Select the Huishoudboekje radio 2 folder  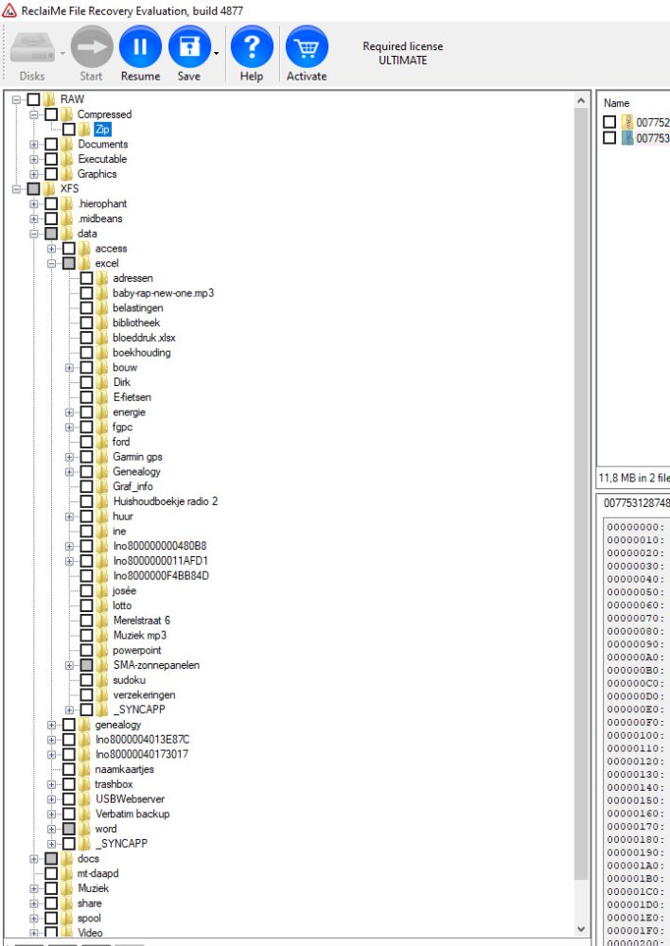click(x=165, y=501)
